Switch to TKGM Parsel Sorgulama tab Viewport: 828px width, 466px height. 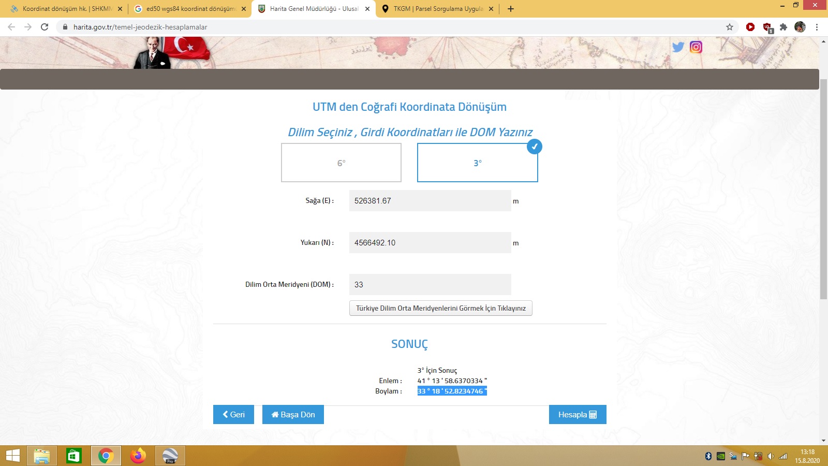click(437, 9)
